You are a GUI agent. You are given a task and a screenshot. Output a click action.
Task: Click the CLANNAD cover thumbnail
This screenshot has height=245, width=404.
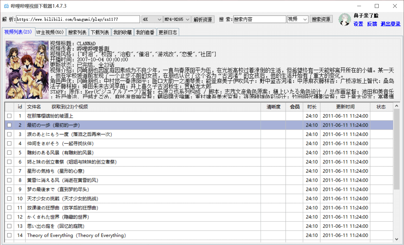27,70
